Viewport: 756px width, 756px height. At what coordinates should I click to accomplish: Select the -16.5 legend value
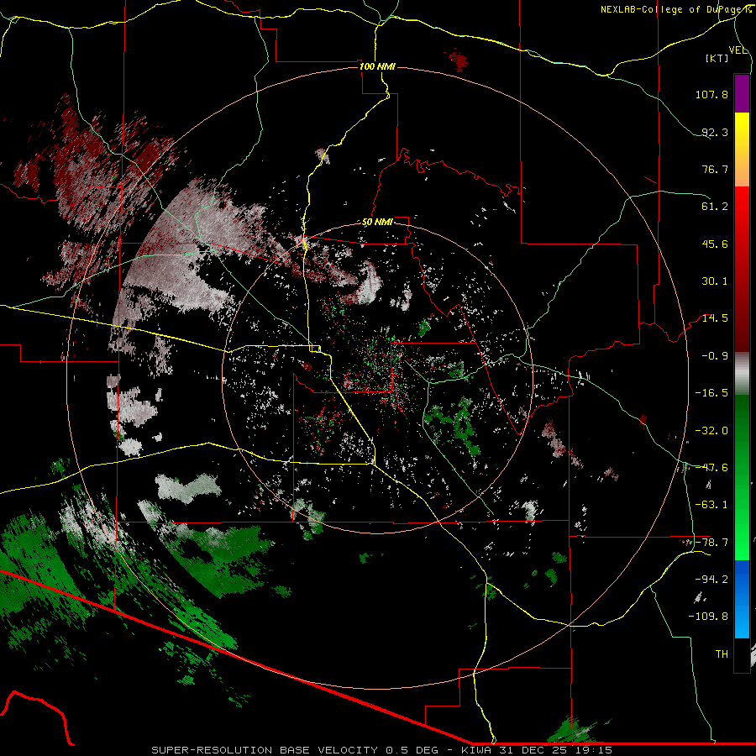[711, 393]
